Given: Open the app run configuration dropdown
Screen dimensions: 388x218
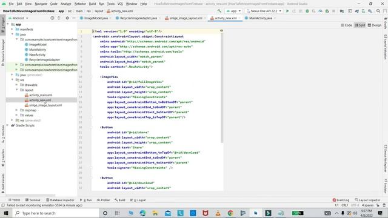Looking at the screenshot, I should pos(233,11).
